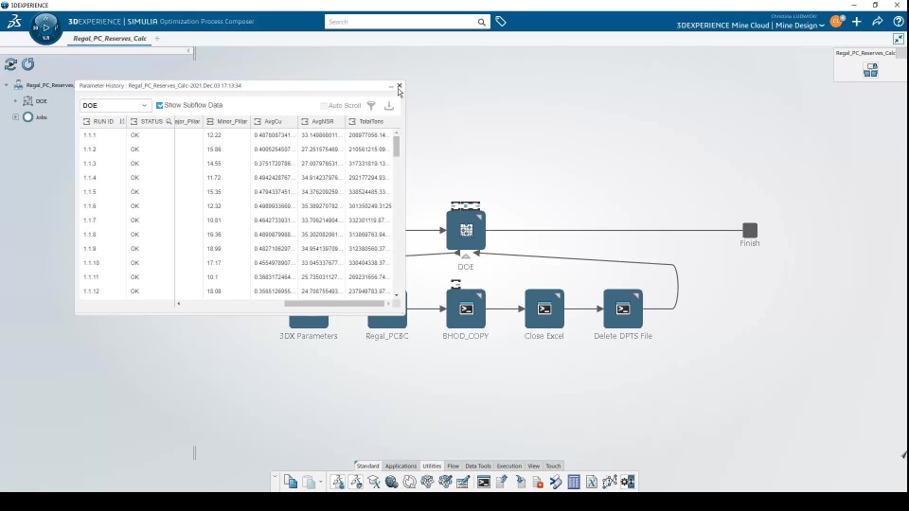Expand the DOE tree node
Viewport: 909px width, 511px height.
(16, 101)
